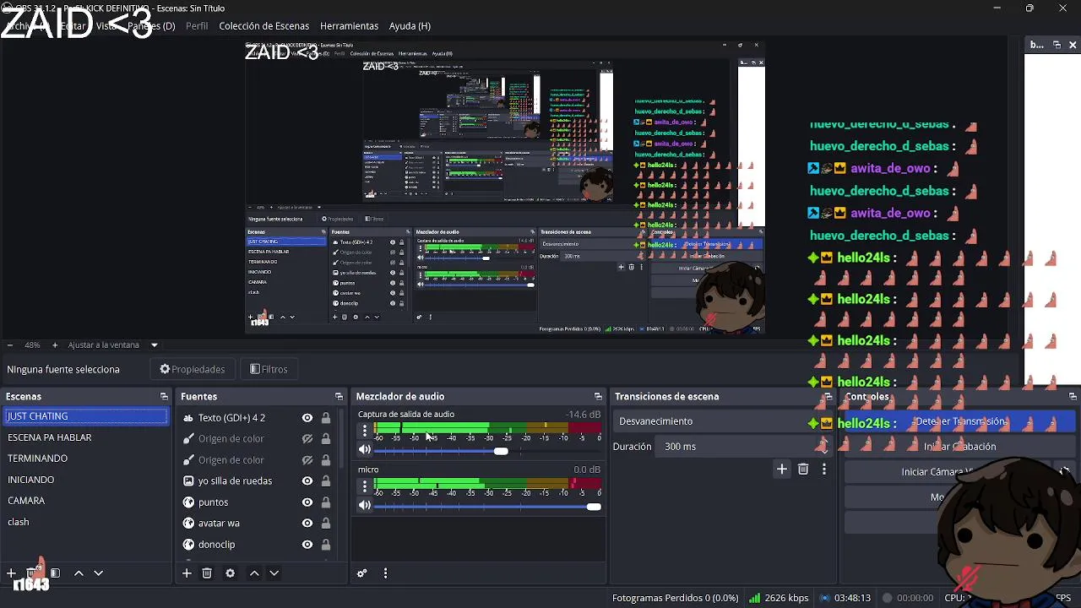1081x608 pixels.
Task: Add a scene transition with plus
Action: point(782,469)
